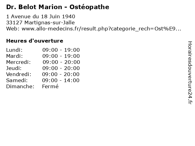
Task: Select Samedi hours 09:00 - 14:00
Action: tap(61, 80)
